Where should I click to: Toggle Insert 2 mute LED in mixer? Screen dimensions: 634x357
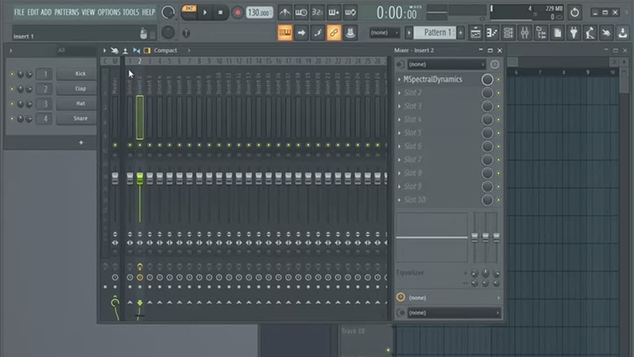[x=140, y=145]
